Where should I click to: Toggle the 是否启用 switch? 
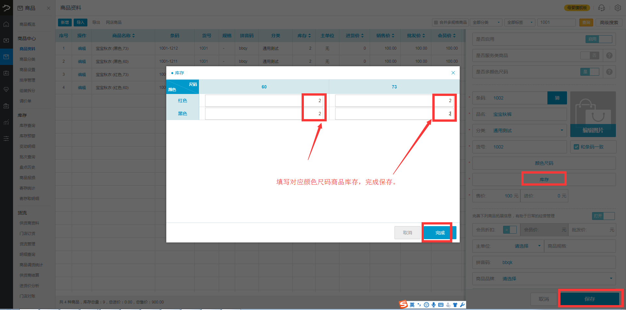pos(599,39)
